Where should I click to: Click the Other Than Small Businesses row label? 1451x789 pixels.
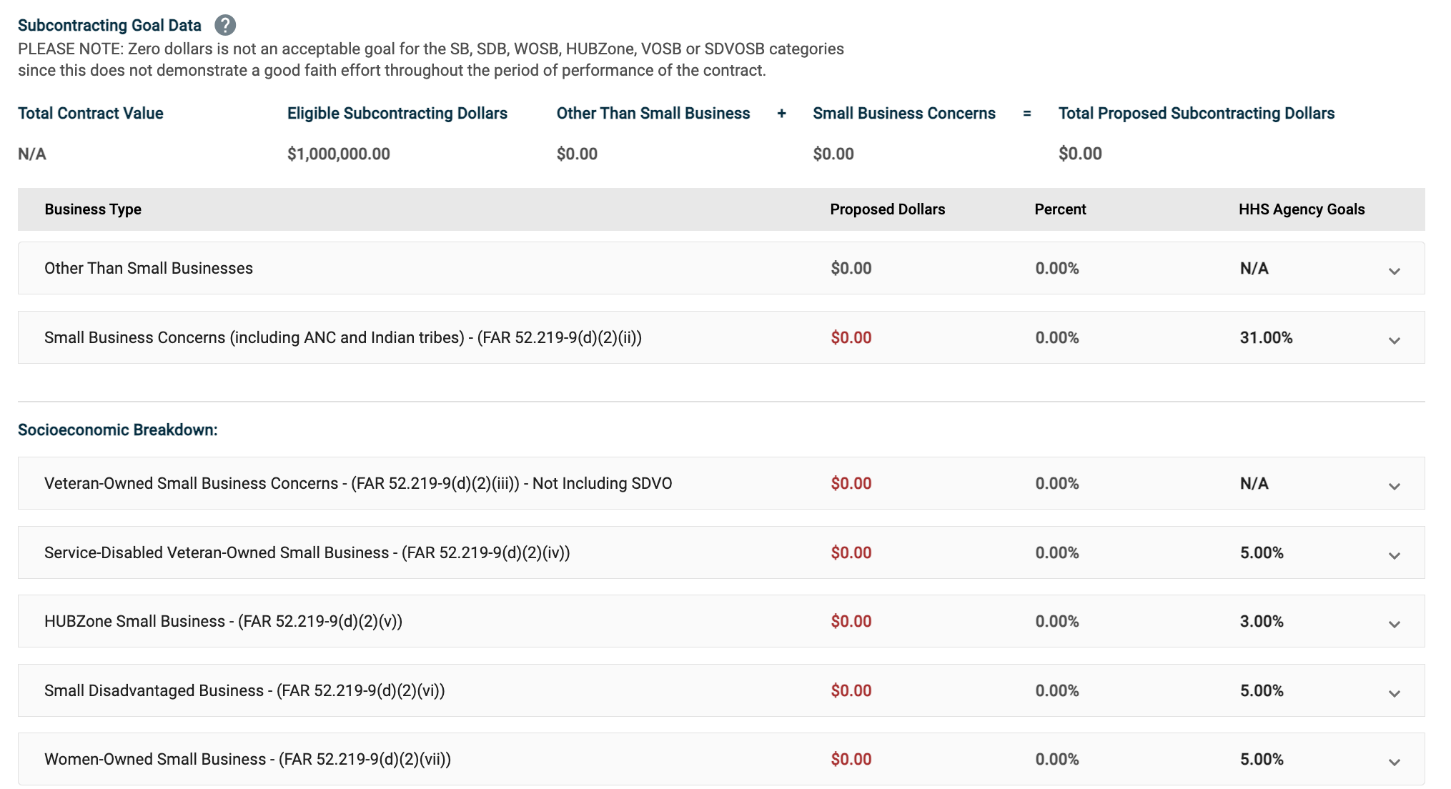pos(149,268)
